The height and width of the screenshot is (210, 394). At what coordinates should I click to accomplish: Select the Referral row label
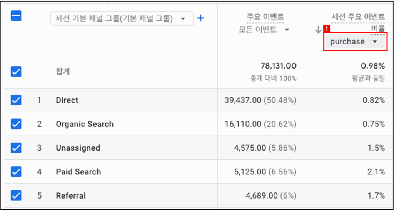71,195
